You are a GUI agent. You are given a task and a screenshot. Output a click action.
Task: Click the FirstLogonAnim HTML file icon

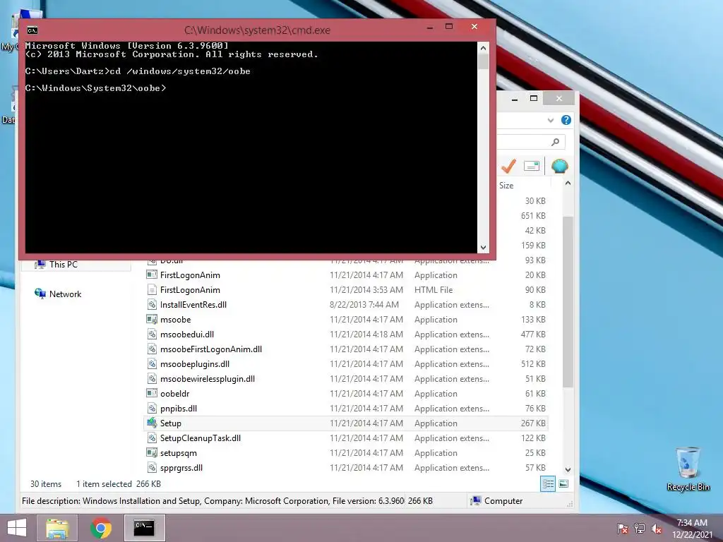[152, 289]
